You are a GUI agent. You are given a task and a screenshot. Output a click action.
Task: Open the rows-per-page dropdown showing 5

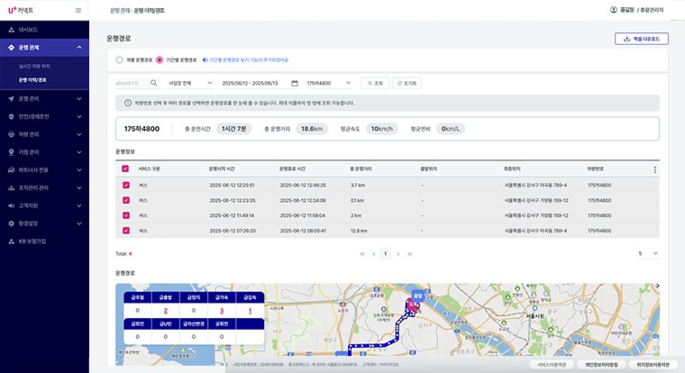(x=648, y=253)
